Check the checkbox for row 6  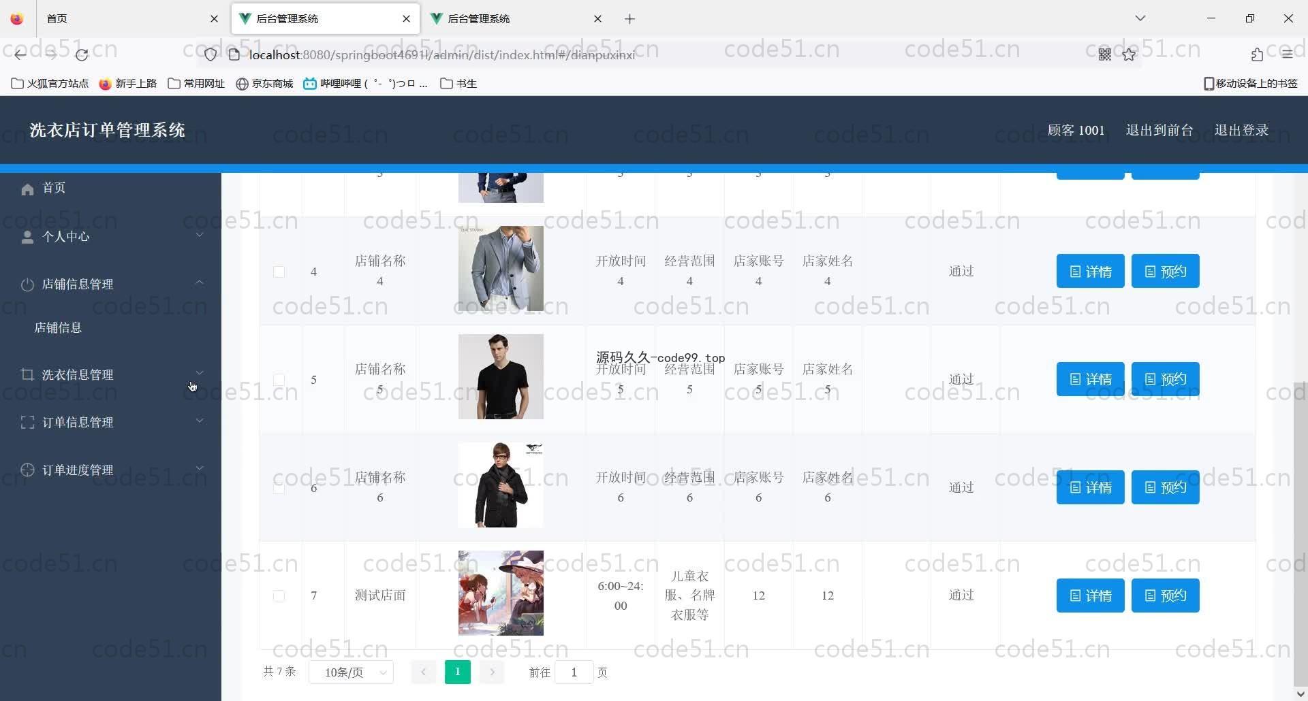pos(279,488)
